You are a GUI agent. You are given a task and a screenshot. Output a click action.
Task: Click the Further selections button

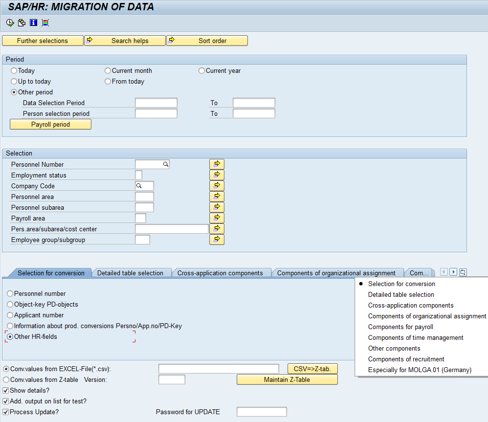[43, 41]
